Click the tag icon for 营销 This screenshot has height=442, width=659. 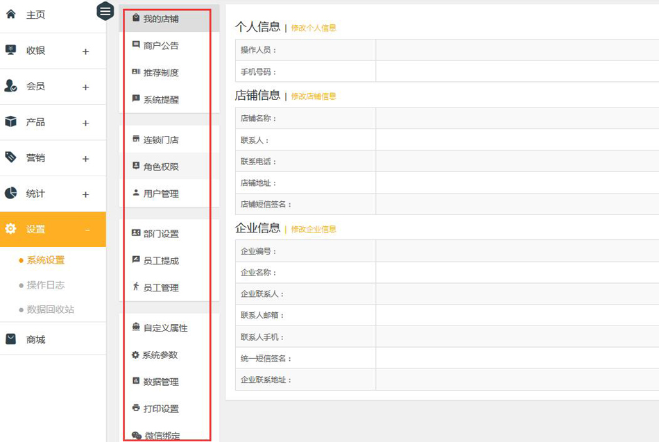(10, 158)
